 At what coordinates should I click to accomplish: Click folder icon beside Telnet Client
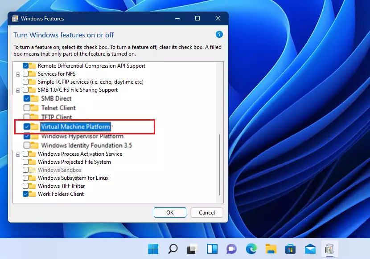tap(34, 108)
